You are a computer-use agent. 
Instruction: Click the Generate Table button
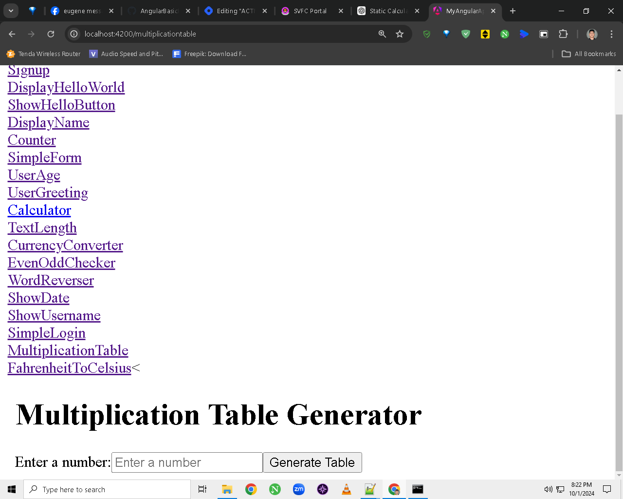click(312, 462)
